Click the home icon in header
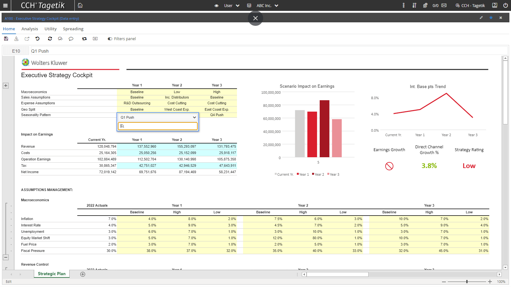The image size is (511, 287). (x=80, y=5)
